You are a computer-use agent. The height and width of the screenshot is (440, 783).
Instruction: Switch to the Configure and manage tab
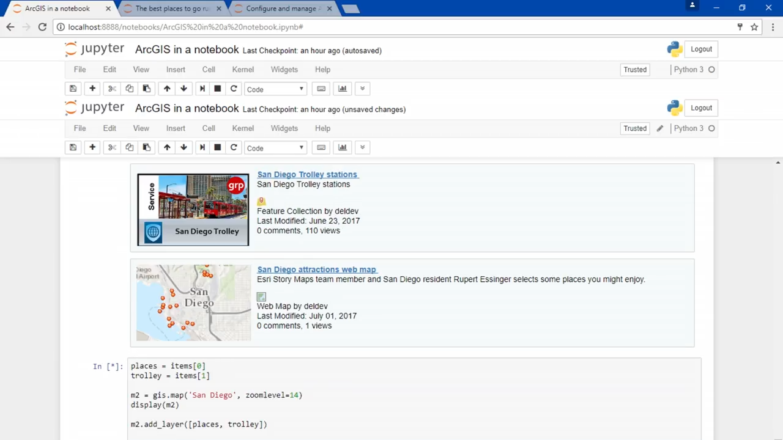[x=281, y=9]
